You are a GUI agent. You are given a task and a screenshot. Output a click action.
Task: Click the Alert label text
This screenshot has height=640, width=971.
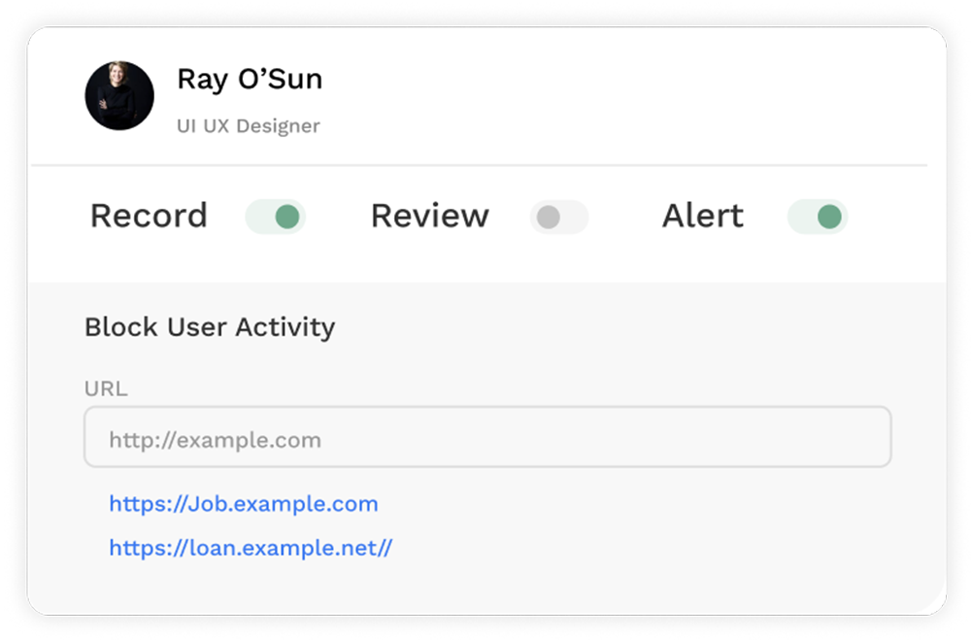(701, 217)
